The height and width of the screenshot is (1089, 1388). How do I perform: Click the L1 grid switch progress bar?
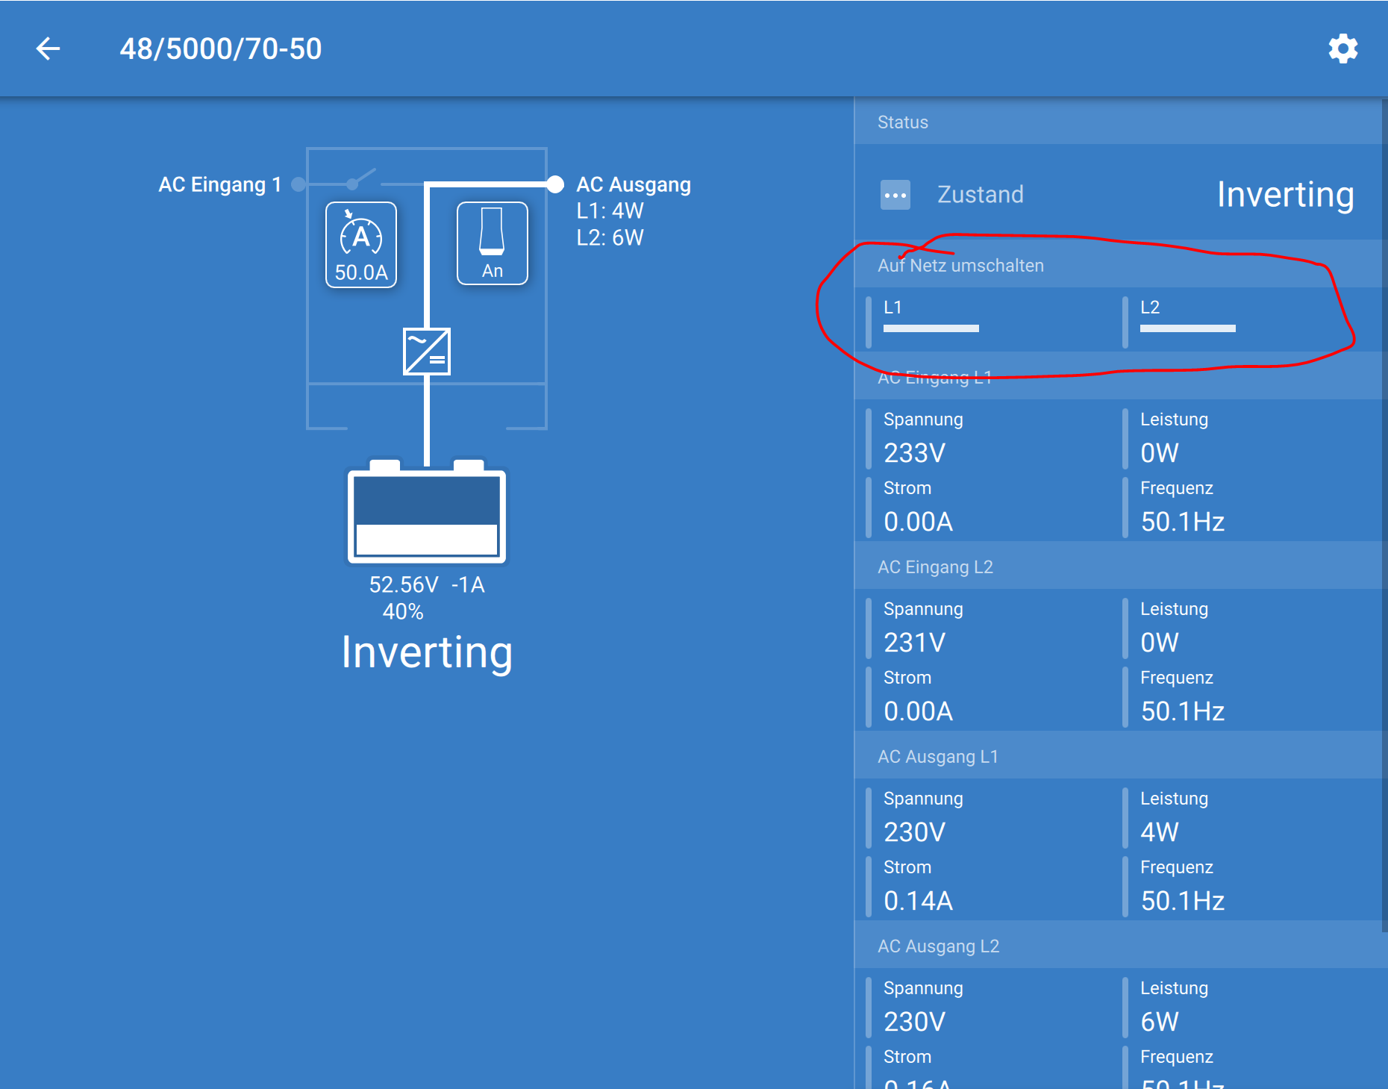pyautogui.click(x=931, y=328)
